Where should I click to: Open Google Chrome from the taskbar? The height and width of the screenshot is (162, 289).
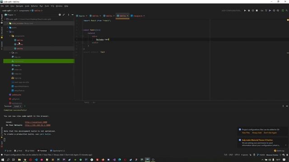click(25, 160)
